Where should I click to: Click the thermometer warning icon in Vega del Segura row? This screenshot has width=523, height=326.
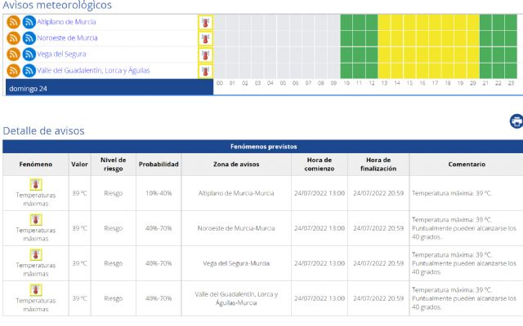coord(205,55)
